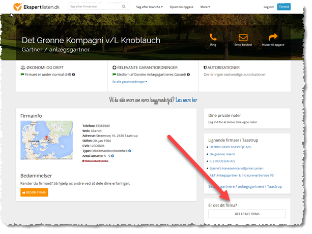Click info icon next to Antal ansatte

112,156
